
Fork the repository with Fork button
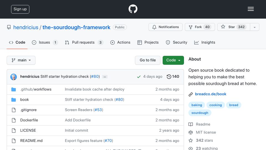200,27
